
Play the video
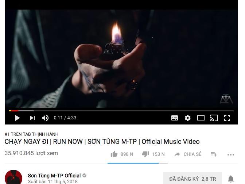click(x=17, y=118)
